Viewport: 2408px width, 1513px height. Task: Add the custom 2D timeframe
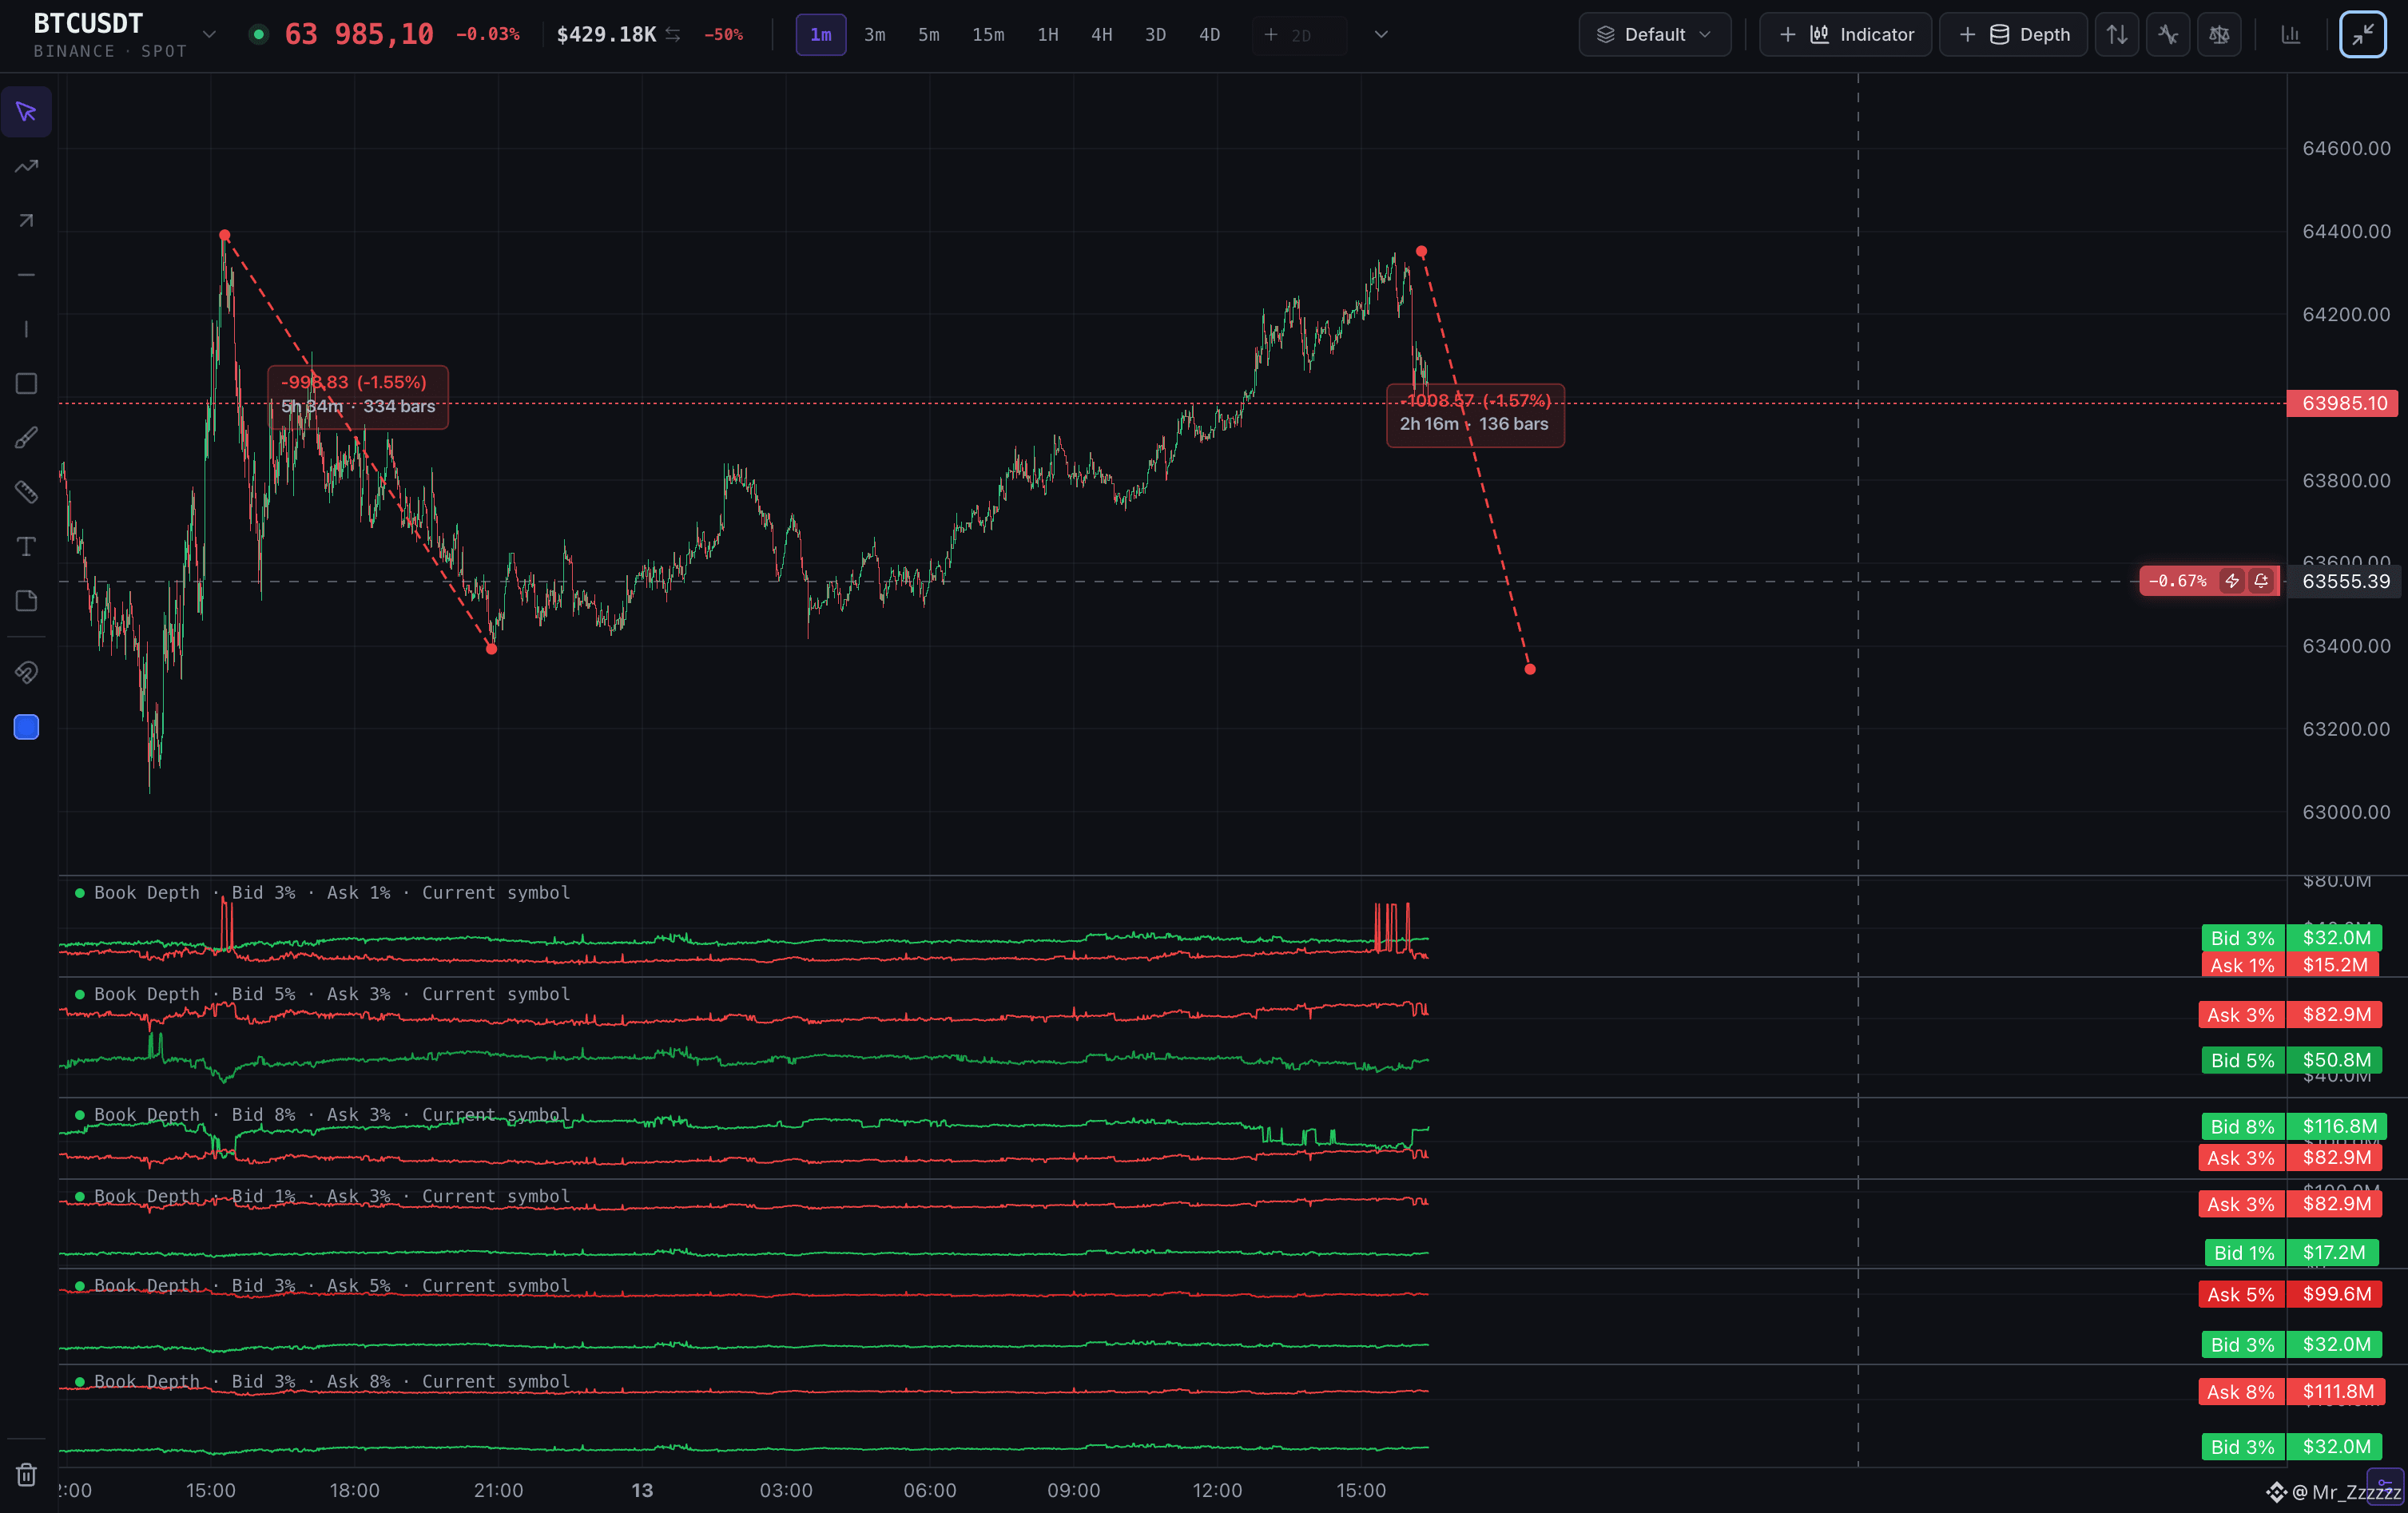point(1298,34)
